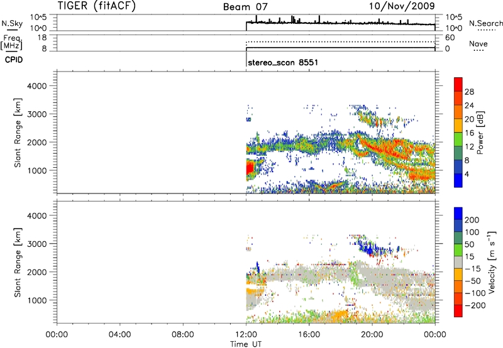
Task: Click the -200 label on Velocity colorbar
Action: 475,305
